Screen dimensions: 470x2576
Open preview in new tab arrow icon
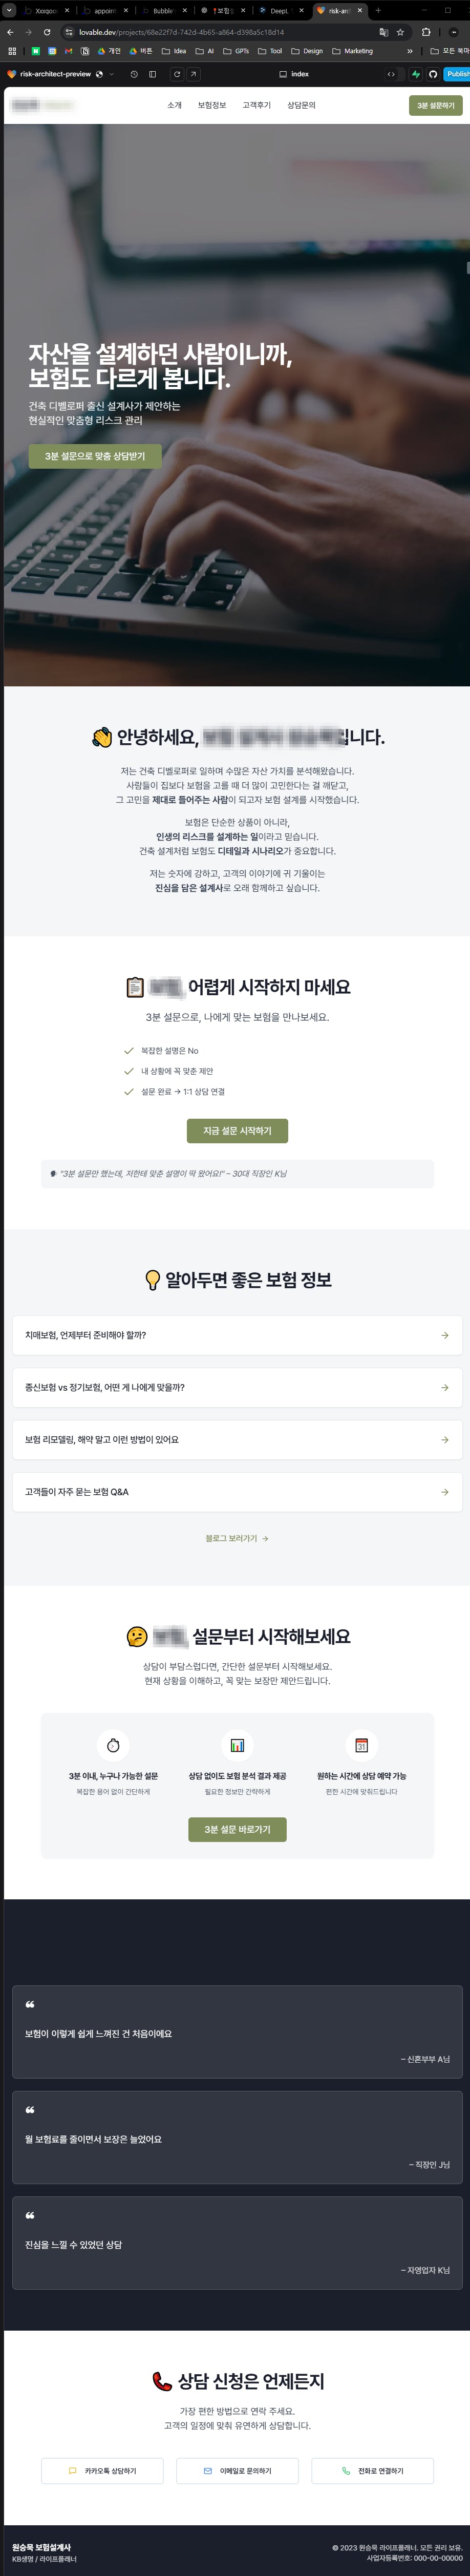tap(193, 74)
